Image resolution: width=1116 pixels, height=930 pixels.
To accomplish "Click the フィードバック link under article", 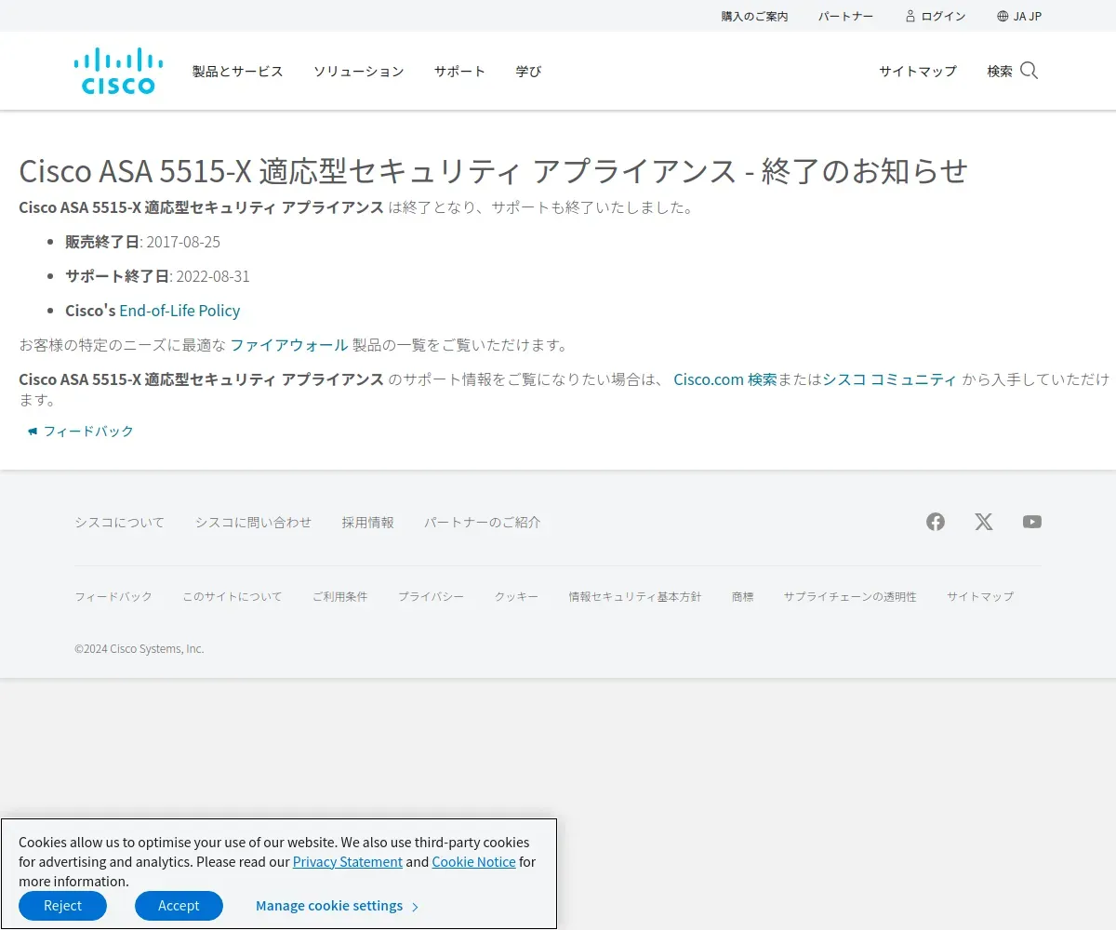I will pos(88,432).
